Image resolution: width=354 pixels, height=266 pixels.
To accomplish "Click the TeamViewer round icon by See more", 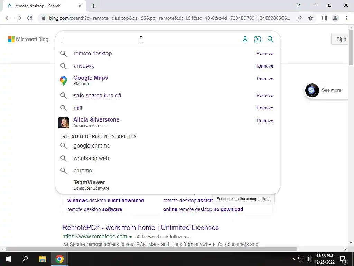I will click(312, 90).
